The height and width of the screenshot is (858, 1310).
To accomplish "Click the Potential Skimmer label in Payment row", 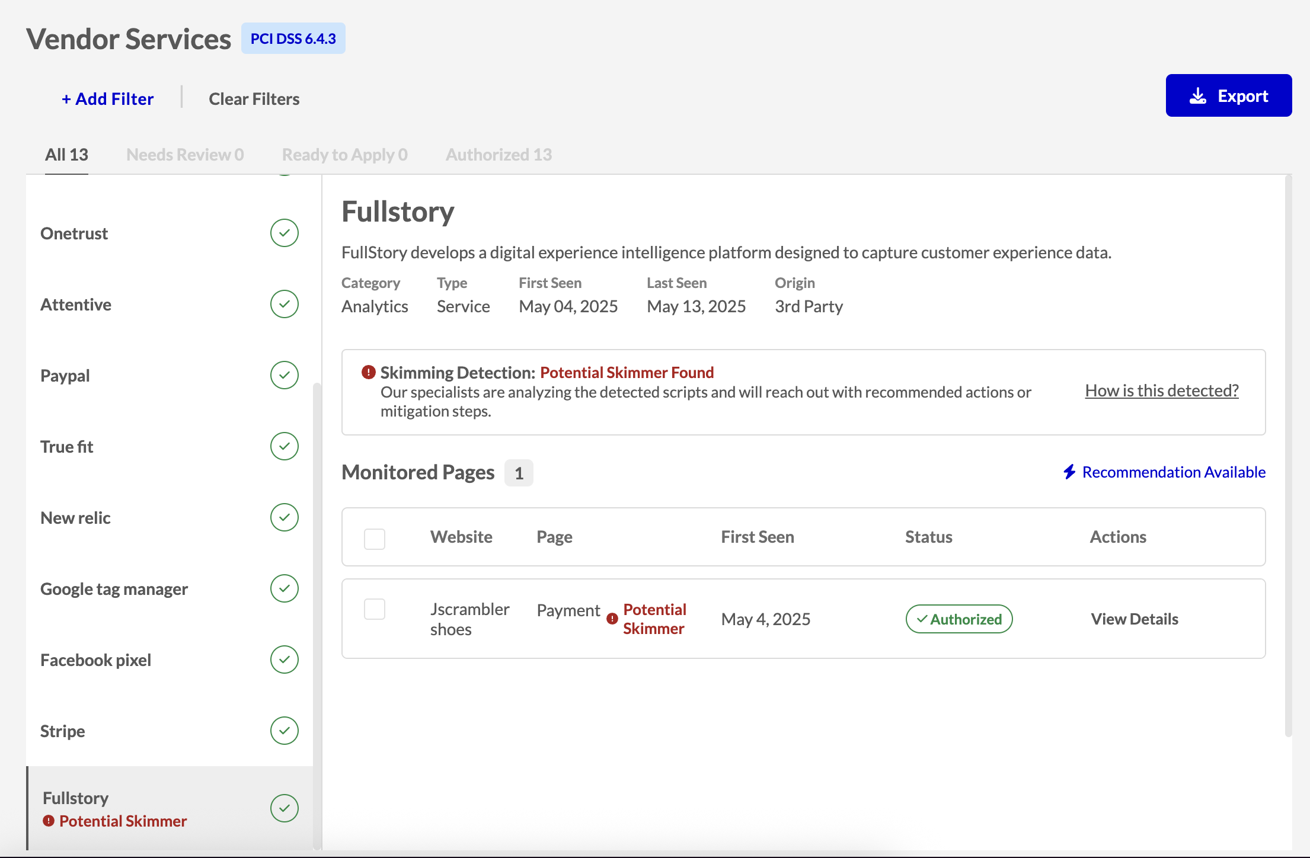I will coord(654,619).
